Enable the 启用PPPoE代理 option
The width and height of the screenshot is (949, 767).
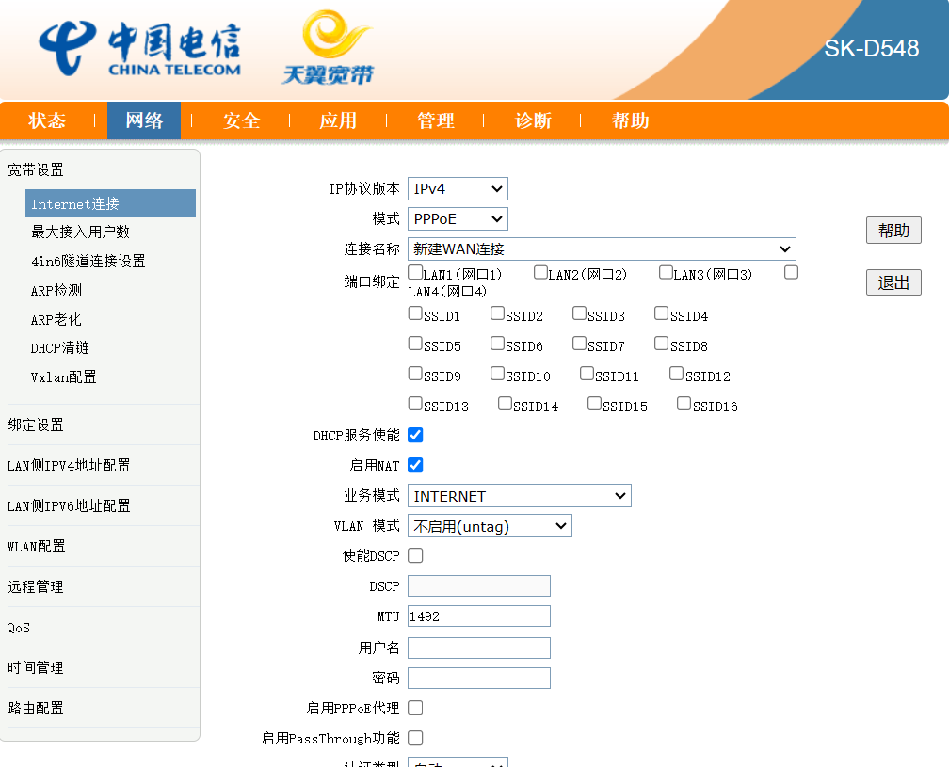tap(415, 708)
